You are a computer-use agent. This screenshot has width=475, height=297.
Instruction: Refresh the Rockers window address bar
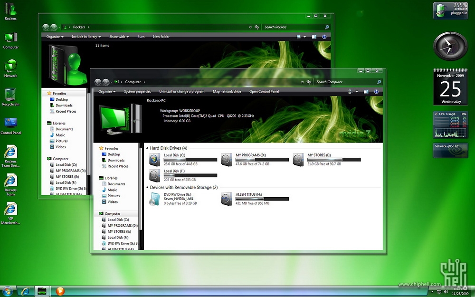coord(257,27)
